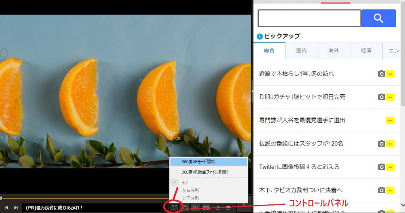Open headline 専門誌が大谷を最優秀選手に選出
Screen dimensions: 405x213
point(302,120)
